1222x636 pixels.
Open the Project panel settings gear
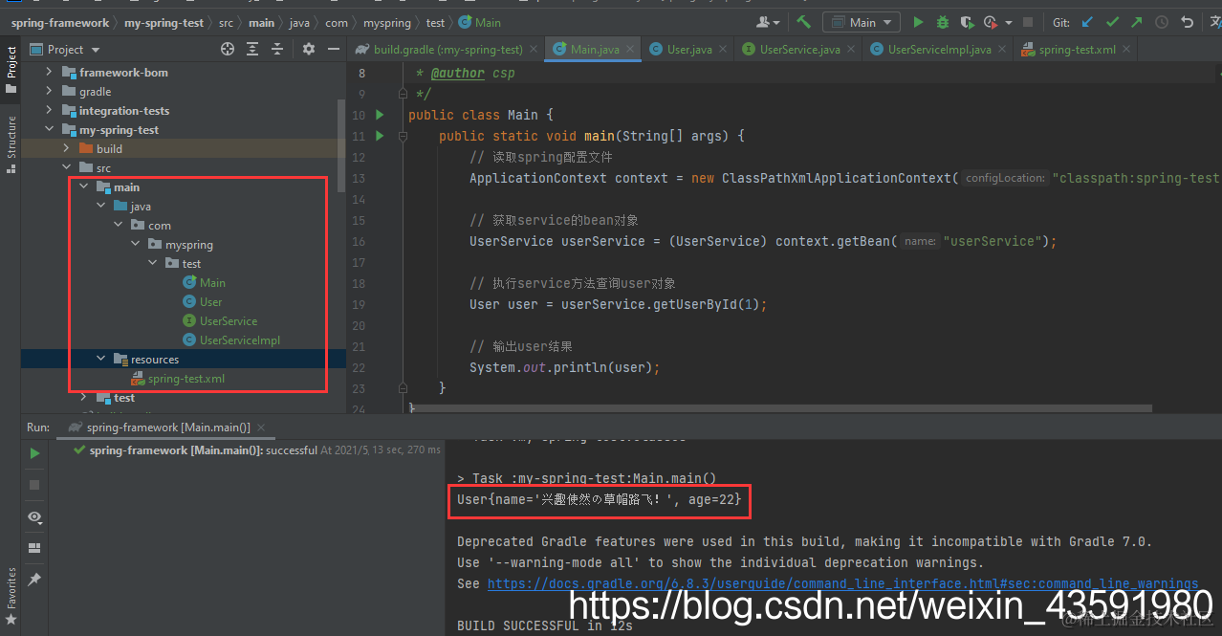(309, 49)
